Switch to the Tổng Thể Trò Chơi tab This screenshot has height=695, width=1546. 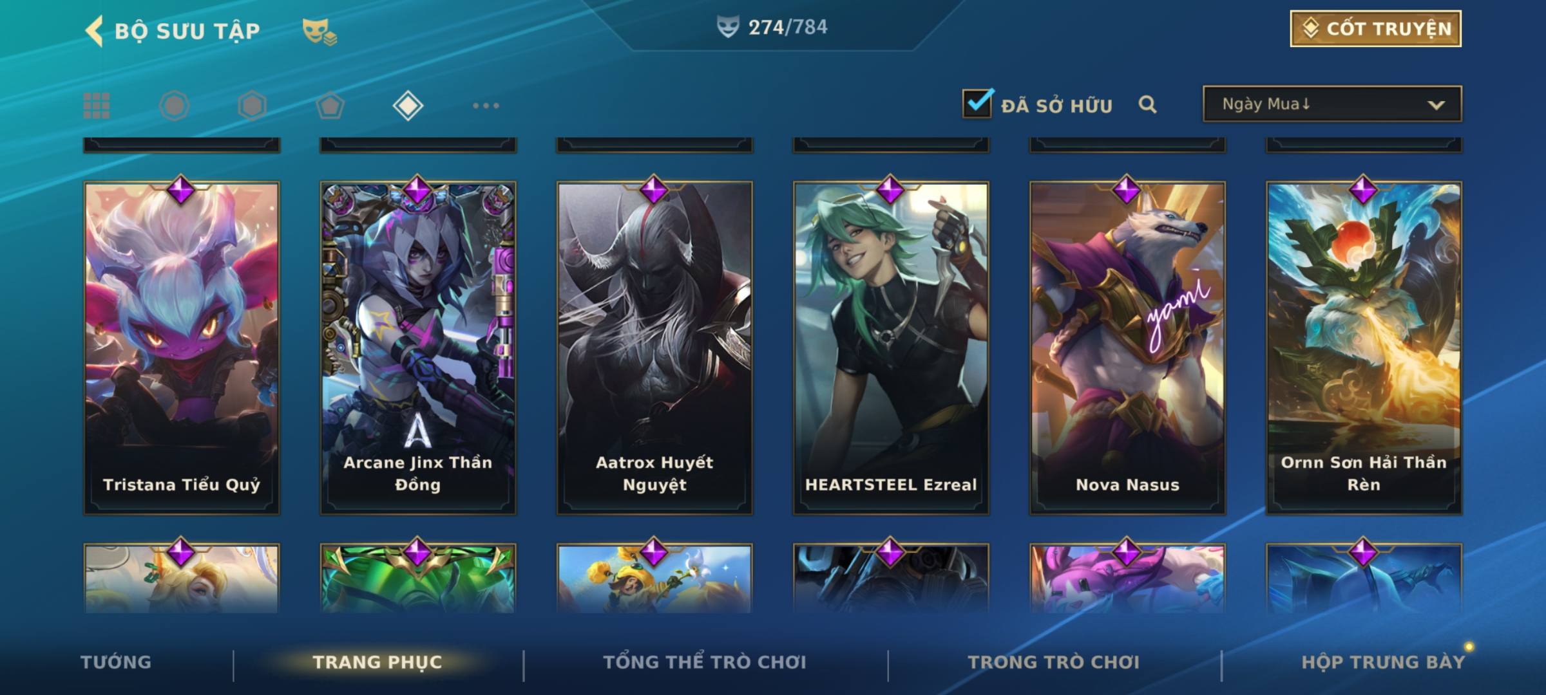click(705, 662)
